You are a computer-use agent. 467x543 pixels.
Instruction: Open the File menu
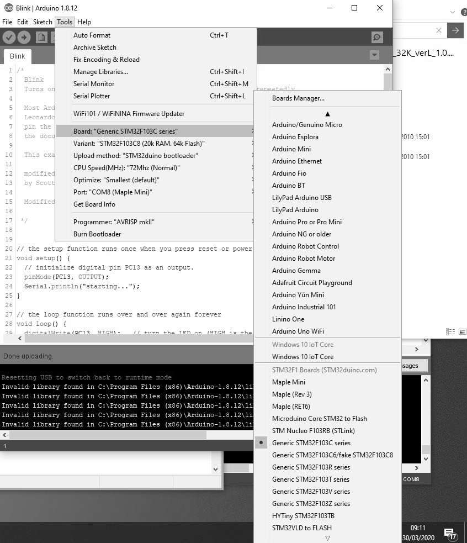pos(7,22)
